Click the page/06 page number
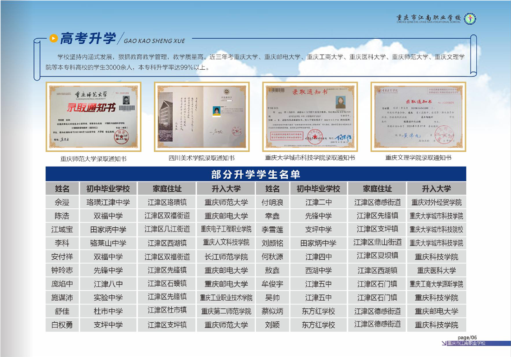 point(467,338)
